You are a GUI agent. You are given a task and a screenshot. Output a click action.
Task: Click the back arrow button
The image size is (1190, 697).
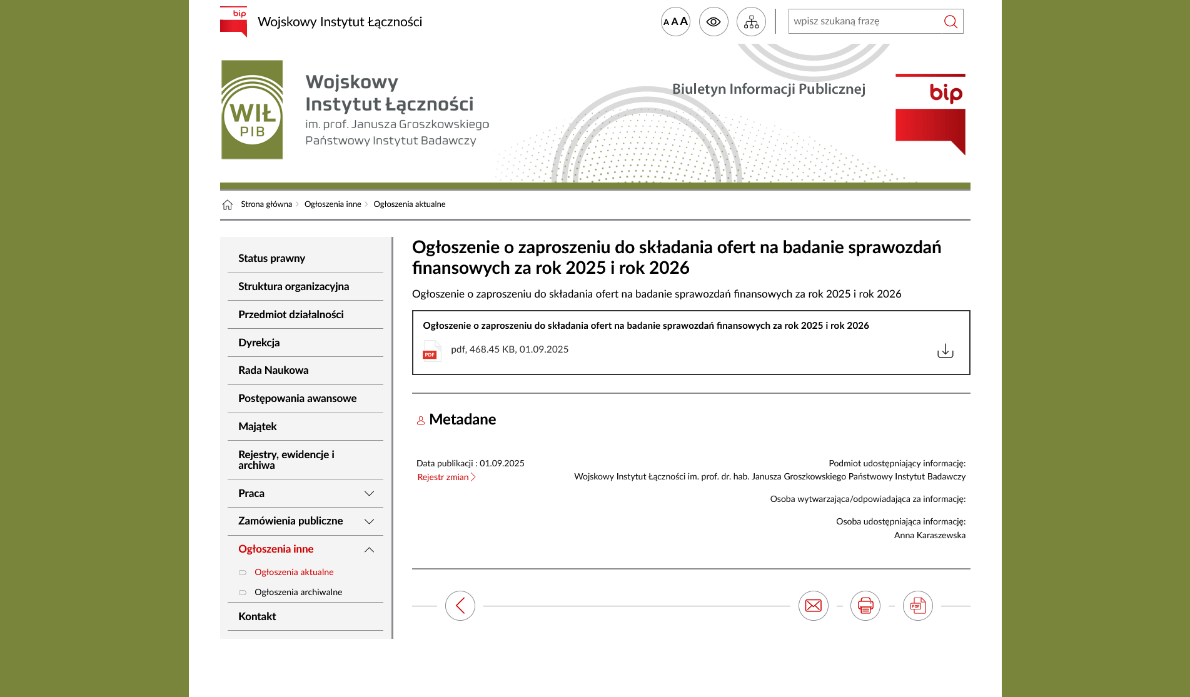(x=460, y=606)
